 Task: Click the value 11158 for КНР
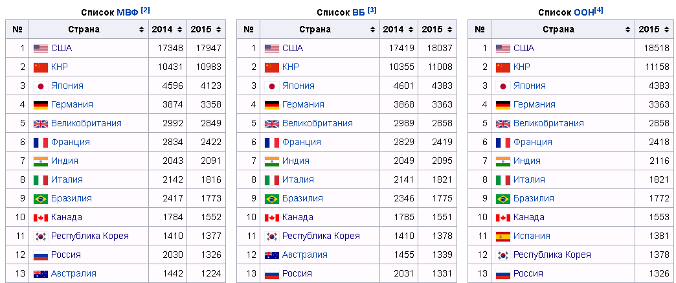coord(658,67)
